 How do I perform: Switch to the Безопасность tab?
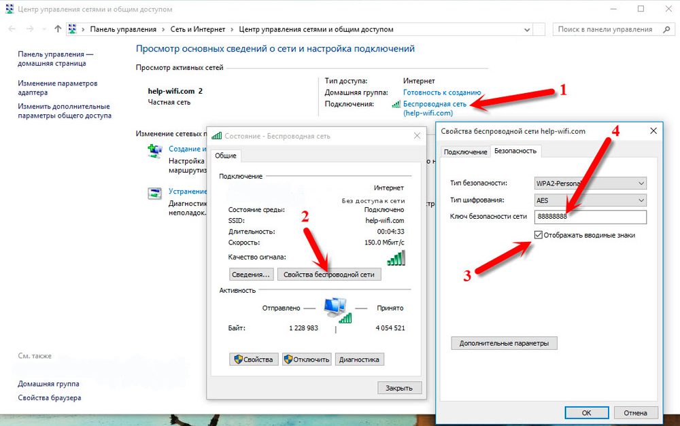pyautogui.click(x=515, y=151)
